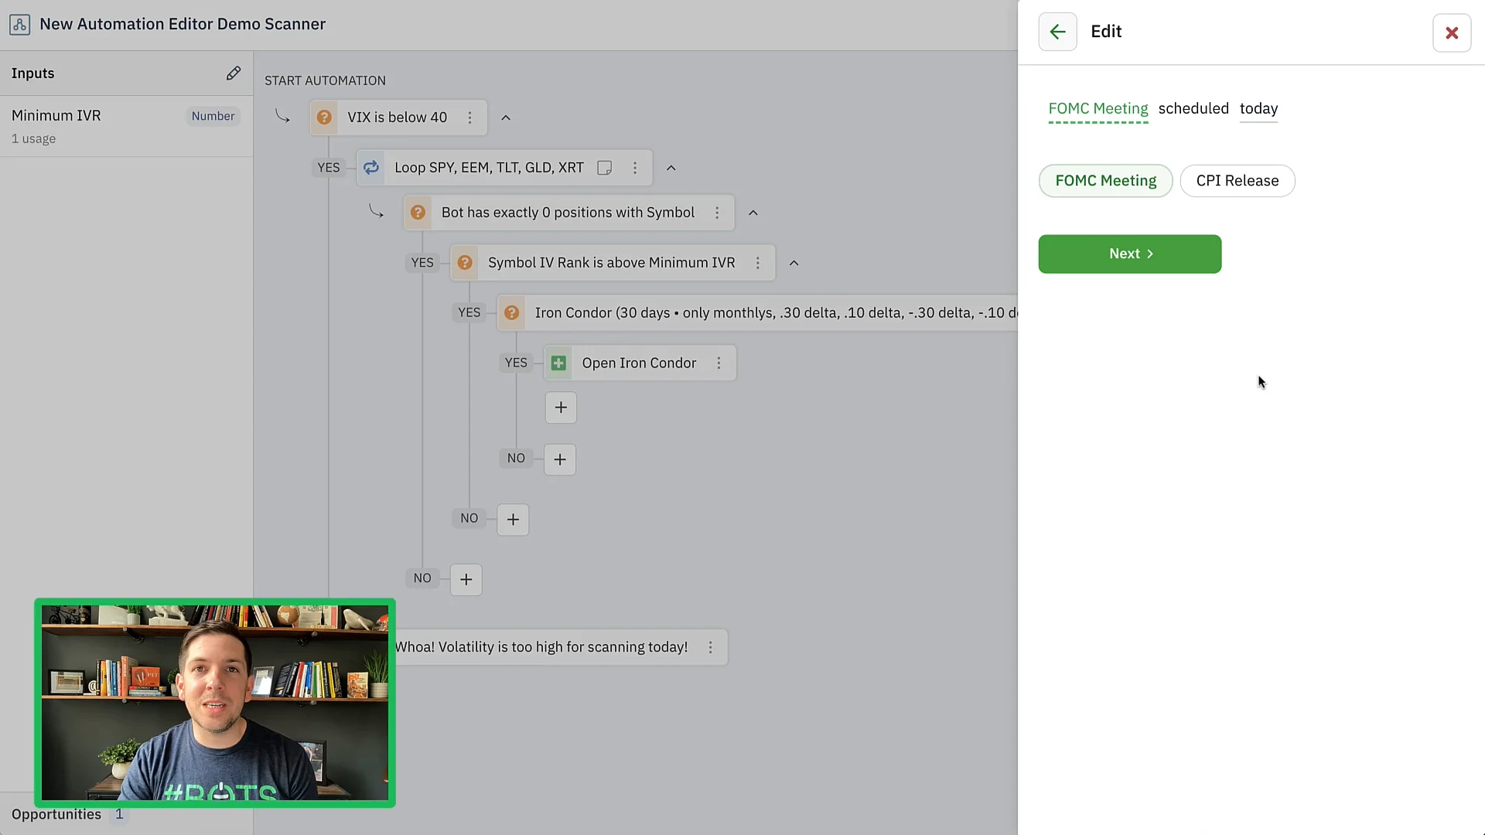Click question mark icon on VIX decision

coord(325,118)
